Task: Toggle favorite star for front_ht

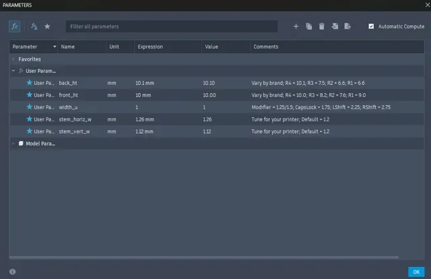Action: pos(30,94)
